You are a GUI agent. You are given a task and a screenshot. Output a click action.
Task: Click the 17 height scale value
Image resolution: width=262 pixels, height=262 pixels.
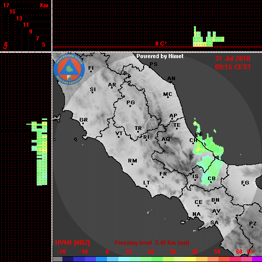coord(6,5)
